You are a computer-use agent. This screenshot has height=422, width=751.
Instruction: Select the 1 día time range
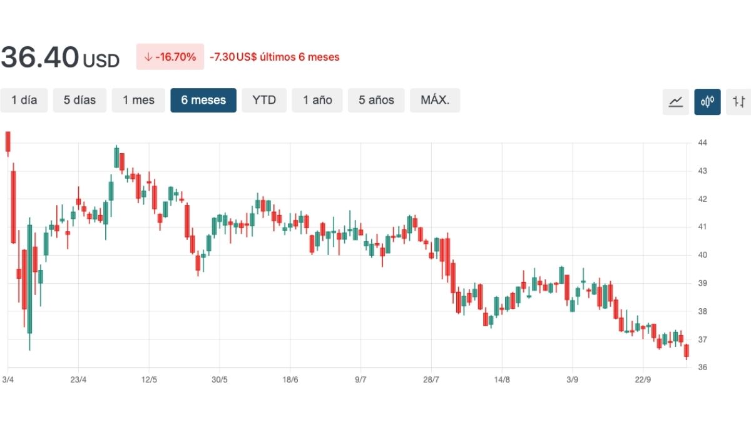(x=24, y=100)
